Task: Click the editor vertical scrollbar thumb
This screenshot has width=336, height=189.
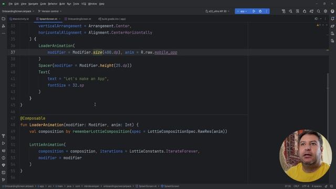Action: click(x=328, y=106)
